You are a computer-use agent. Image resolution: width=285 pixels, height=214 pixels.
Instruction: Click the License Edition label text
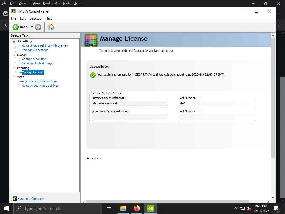[x=100, y=67]
